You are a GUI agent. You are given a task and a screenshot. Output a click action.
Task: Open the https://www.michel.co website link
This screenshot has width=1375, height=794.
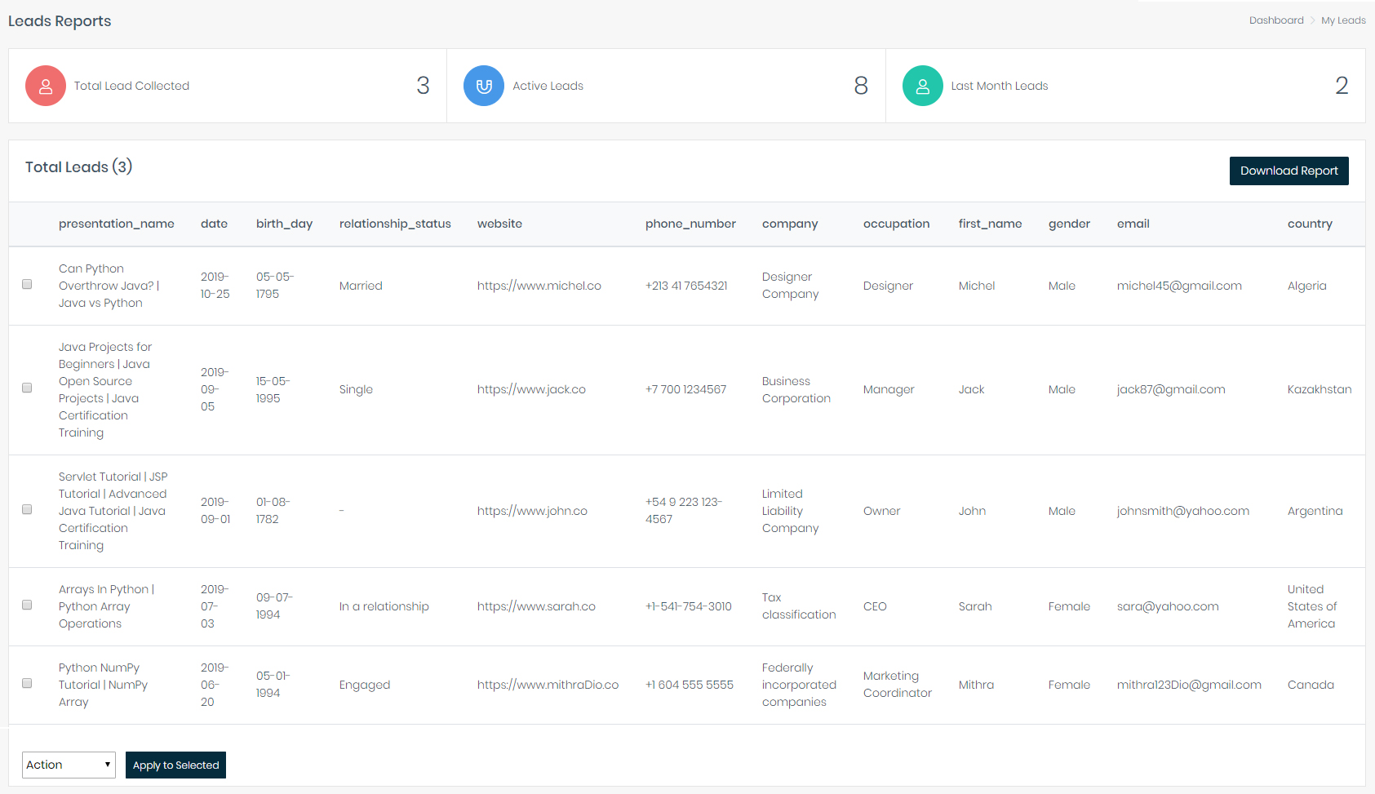539,286
